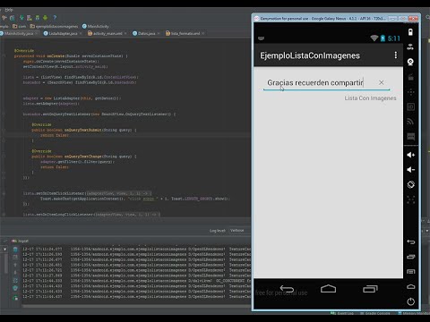Close the Datos.java tab
Image resolution: width=430 pixels, height=322 pixels.
point(159,33)
